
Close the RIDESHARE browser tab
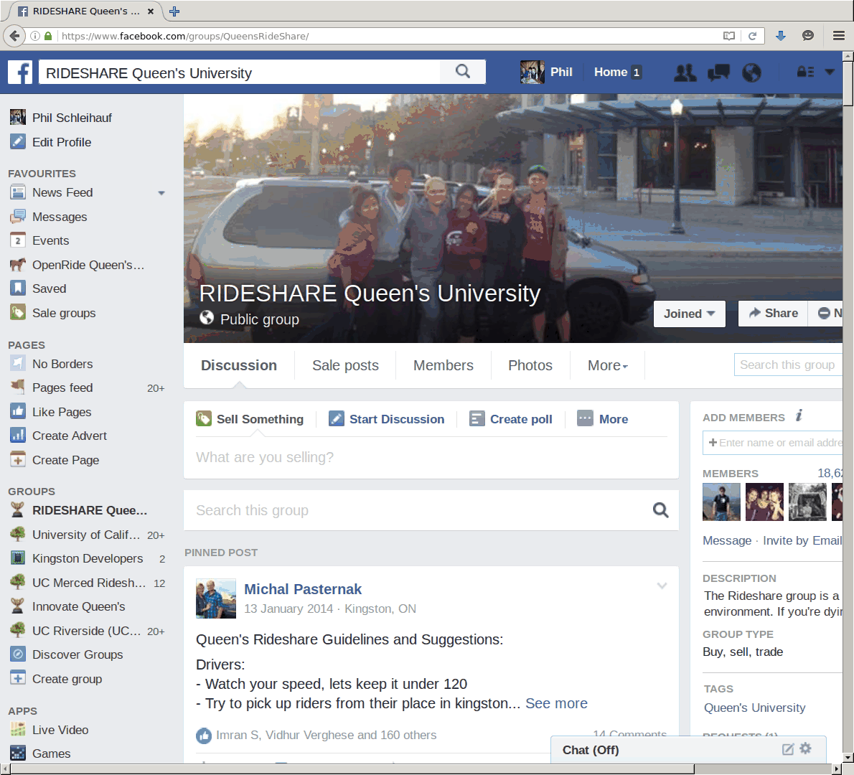click(x=151, y=11)
